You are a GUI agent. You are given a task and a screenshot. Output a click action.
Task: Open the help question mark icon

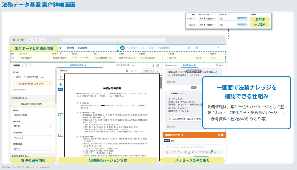[196, 48]
